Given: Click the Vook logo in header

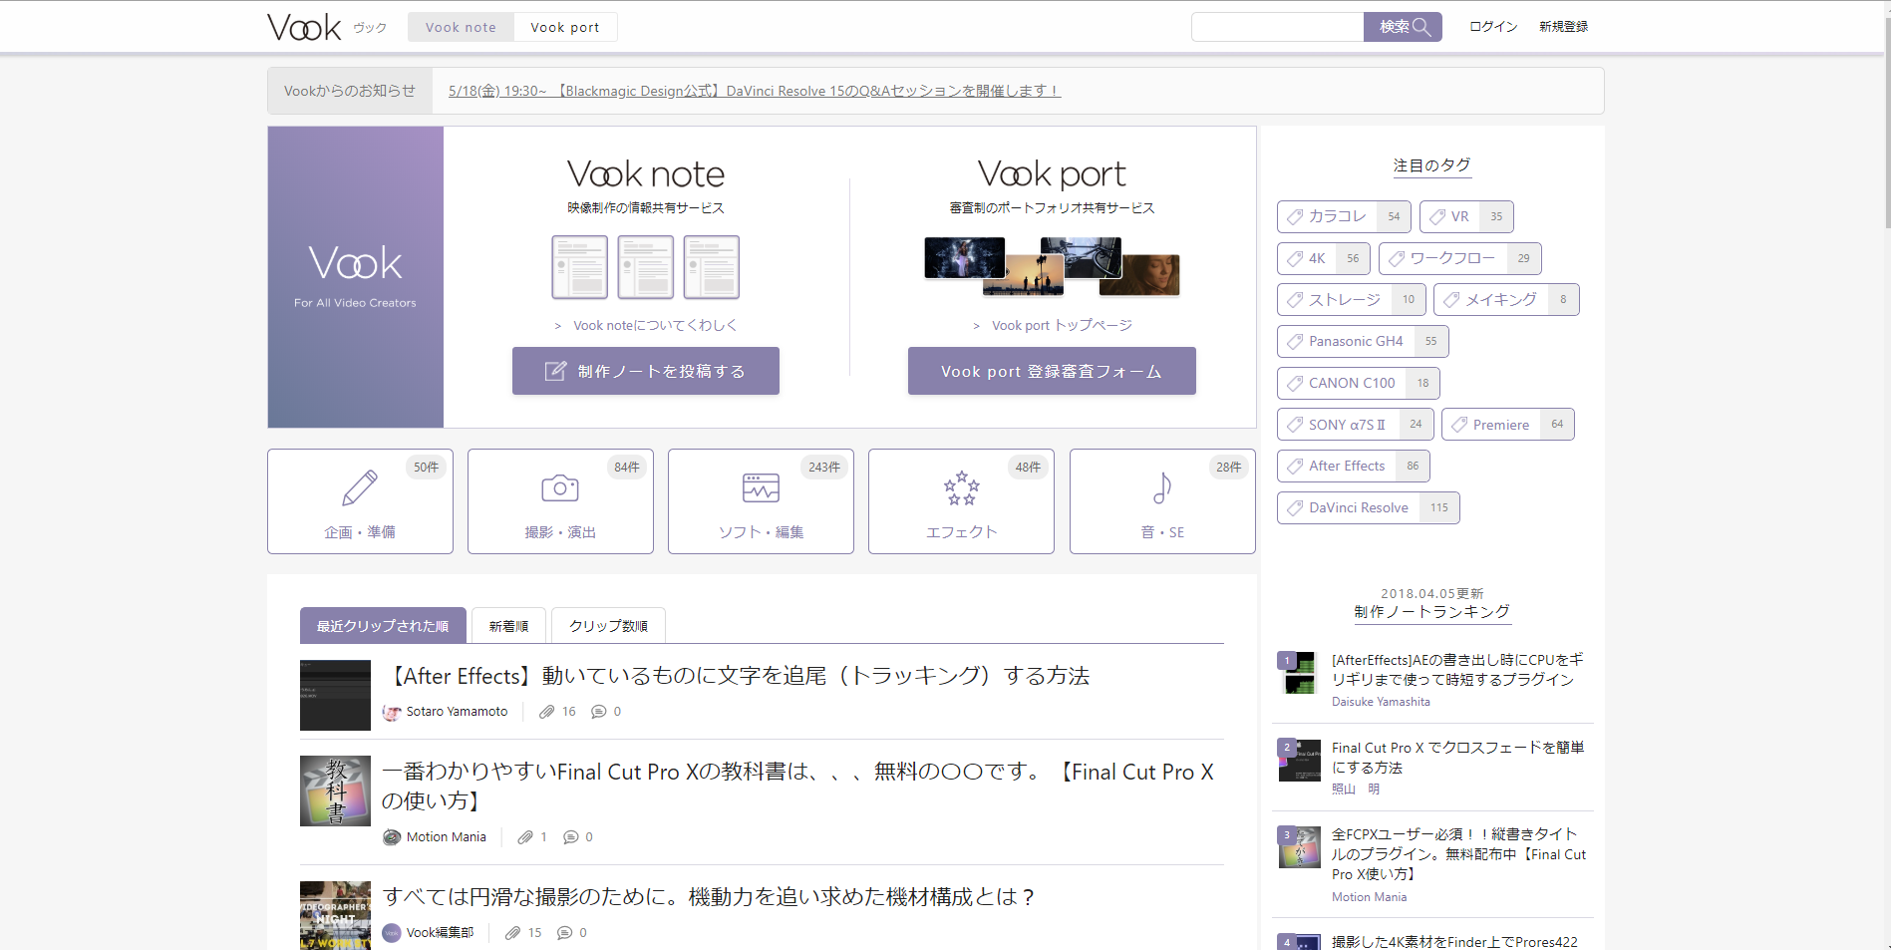Looking at the screenshot, I should click(304, 27).
